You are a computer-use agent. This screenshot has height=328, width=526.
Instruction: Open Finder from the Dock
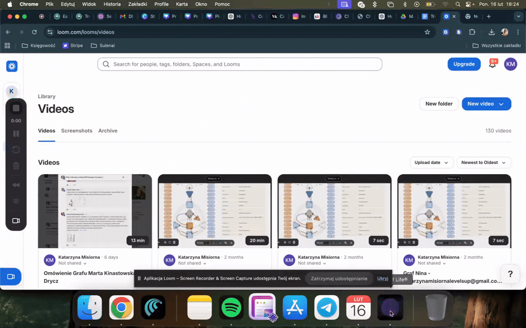[89, 307]
